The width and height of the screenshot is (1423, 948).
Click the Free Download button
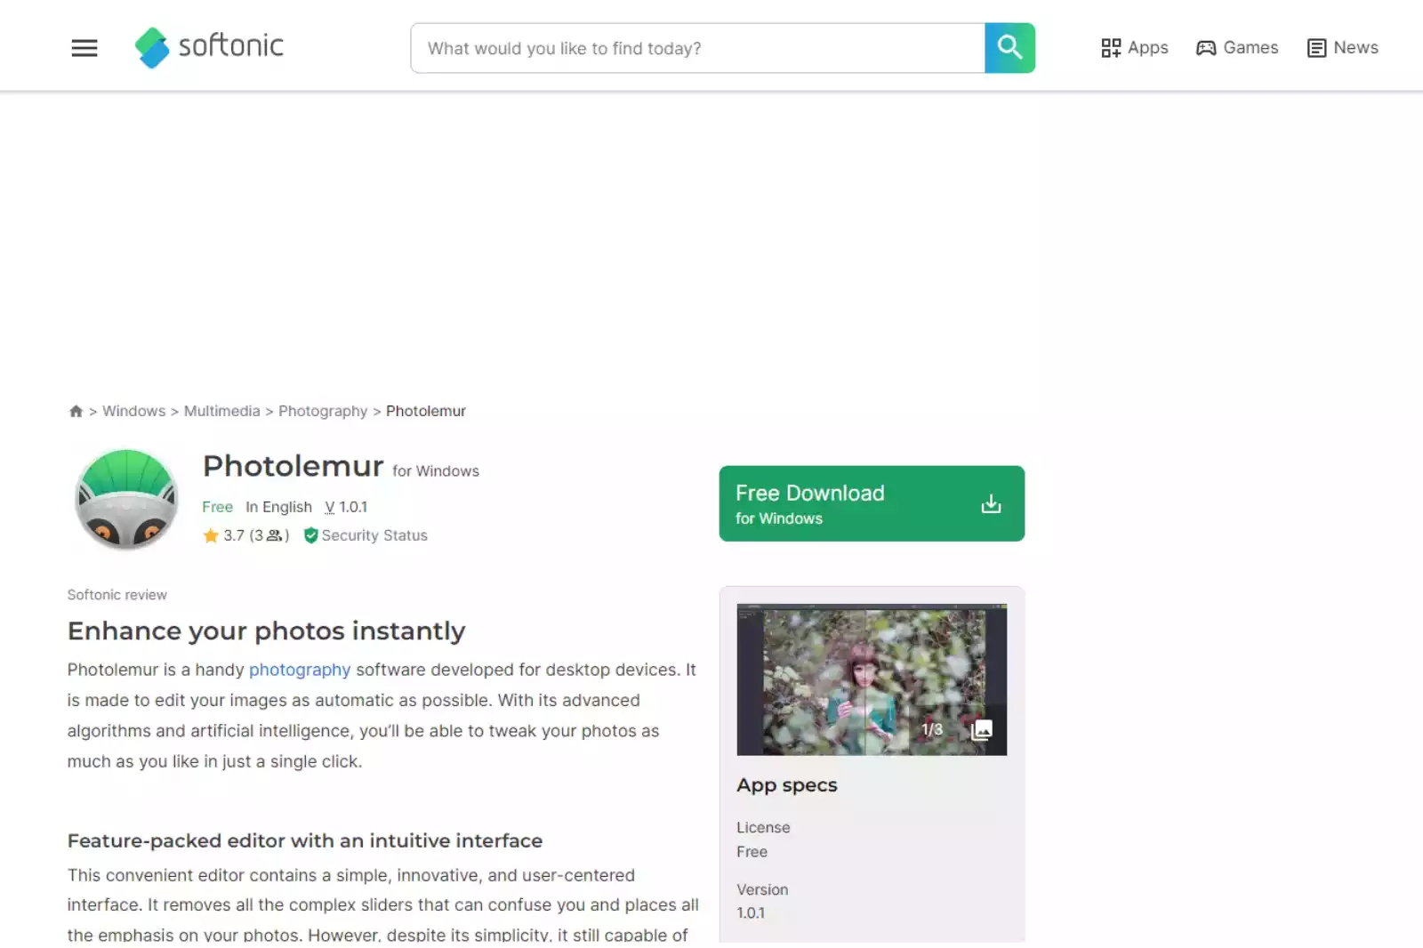click(872, 503)
